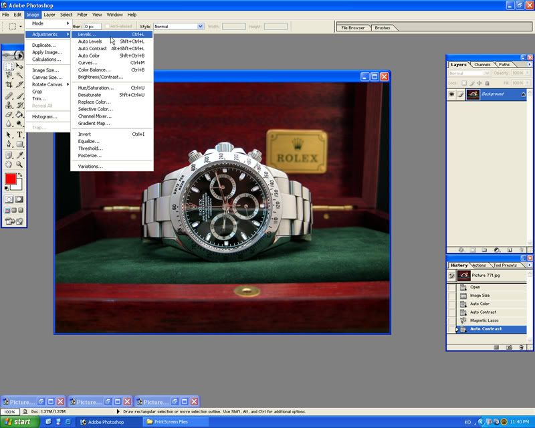535x428 pixels.
Task: Open the layer Fill slider arrow
Action: pyautogui.click(x=528, y=83)
